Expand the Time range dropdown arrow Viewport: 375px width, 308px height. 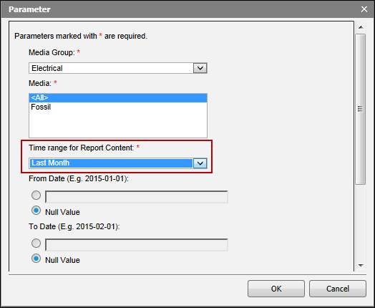pyautogui.click(x=200, y=163)
